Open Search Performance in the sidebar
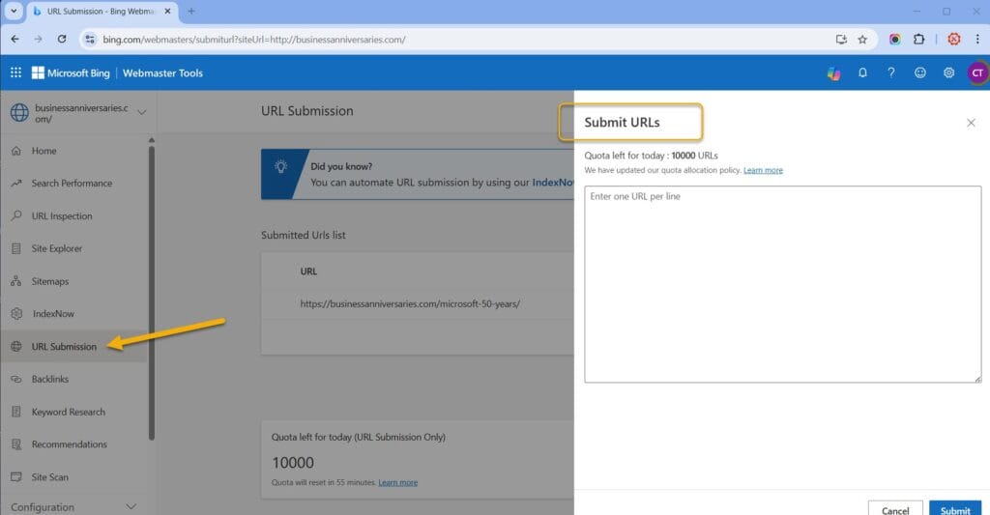Screen dimensions: 990x515 click(x=72, y=183)
